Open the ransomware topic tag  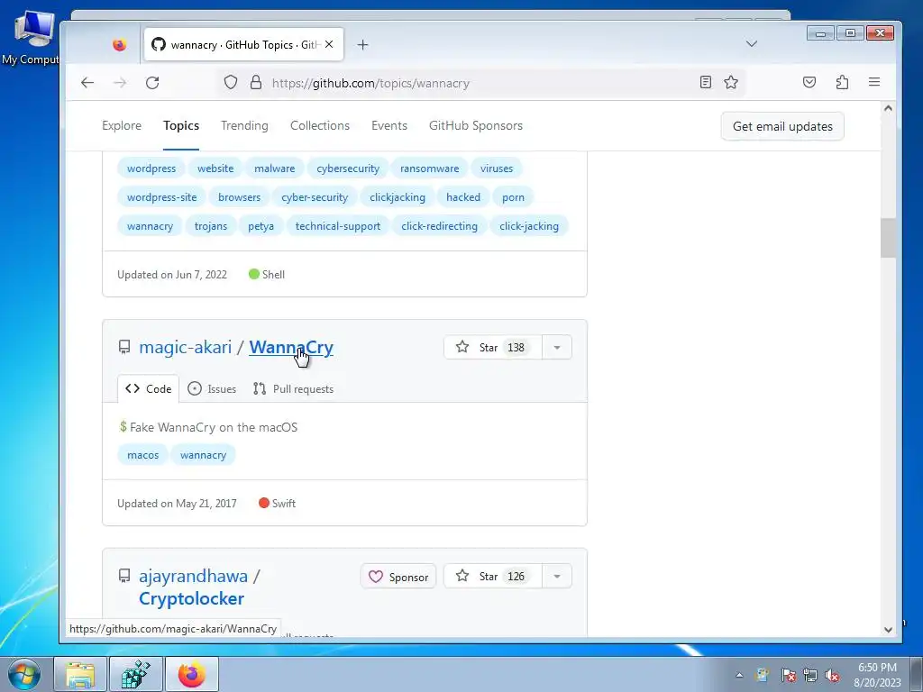(x=430, y=168)
